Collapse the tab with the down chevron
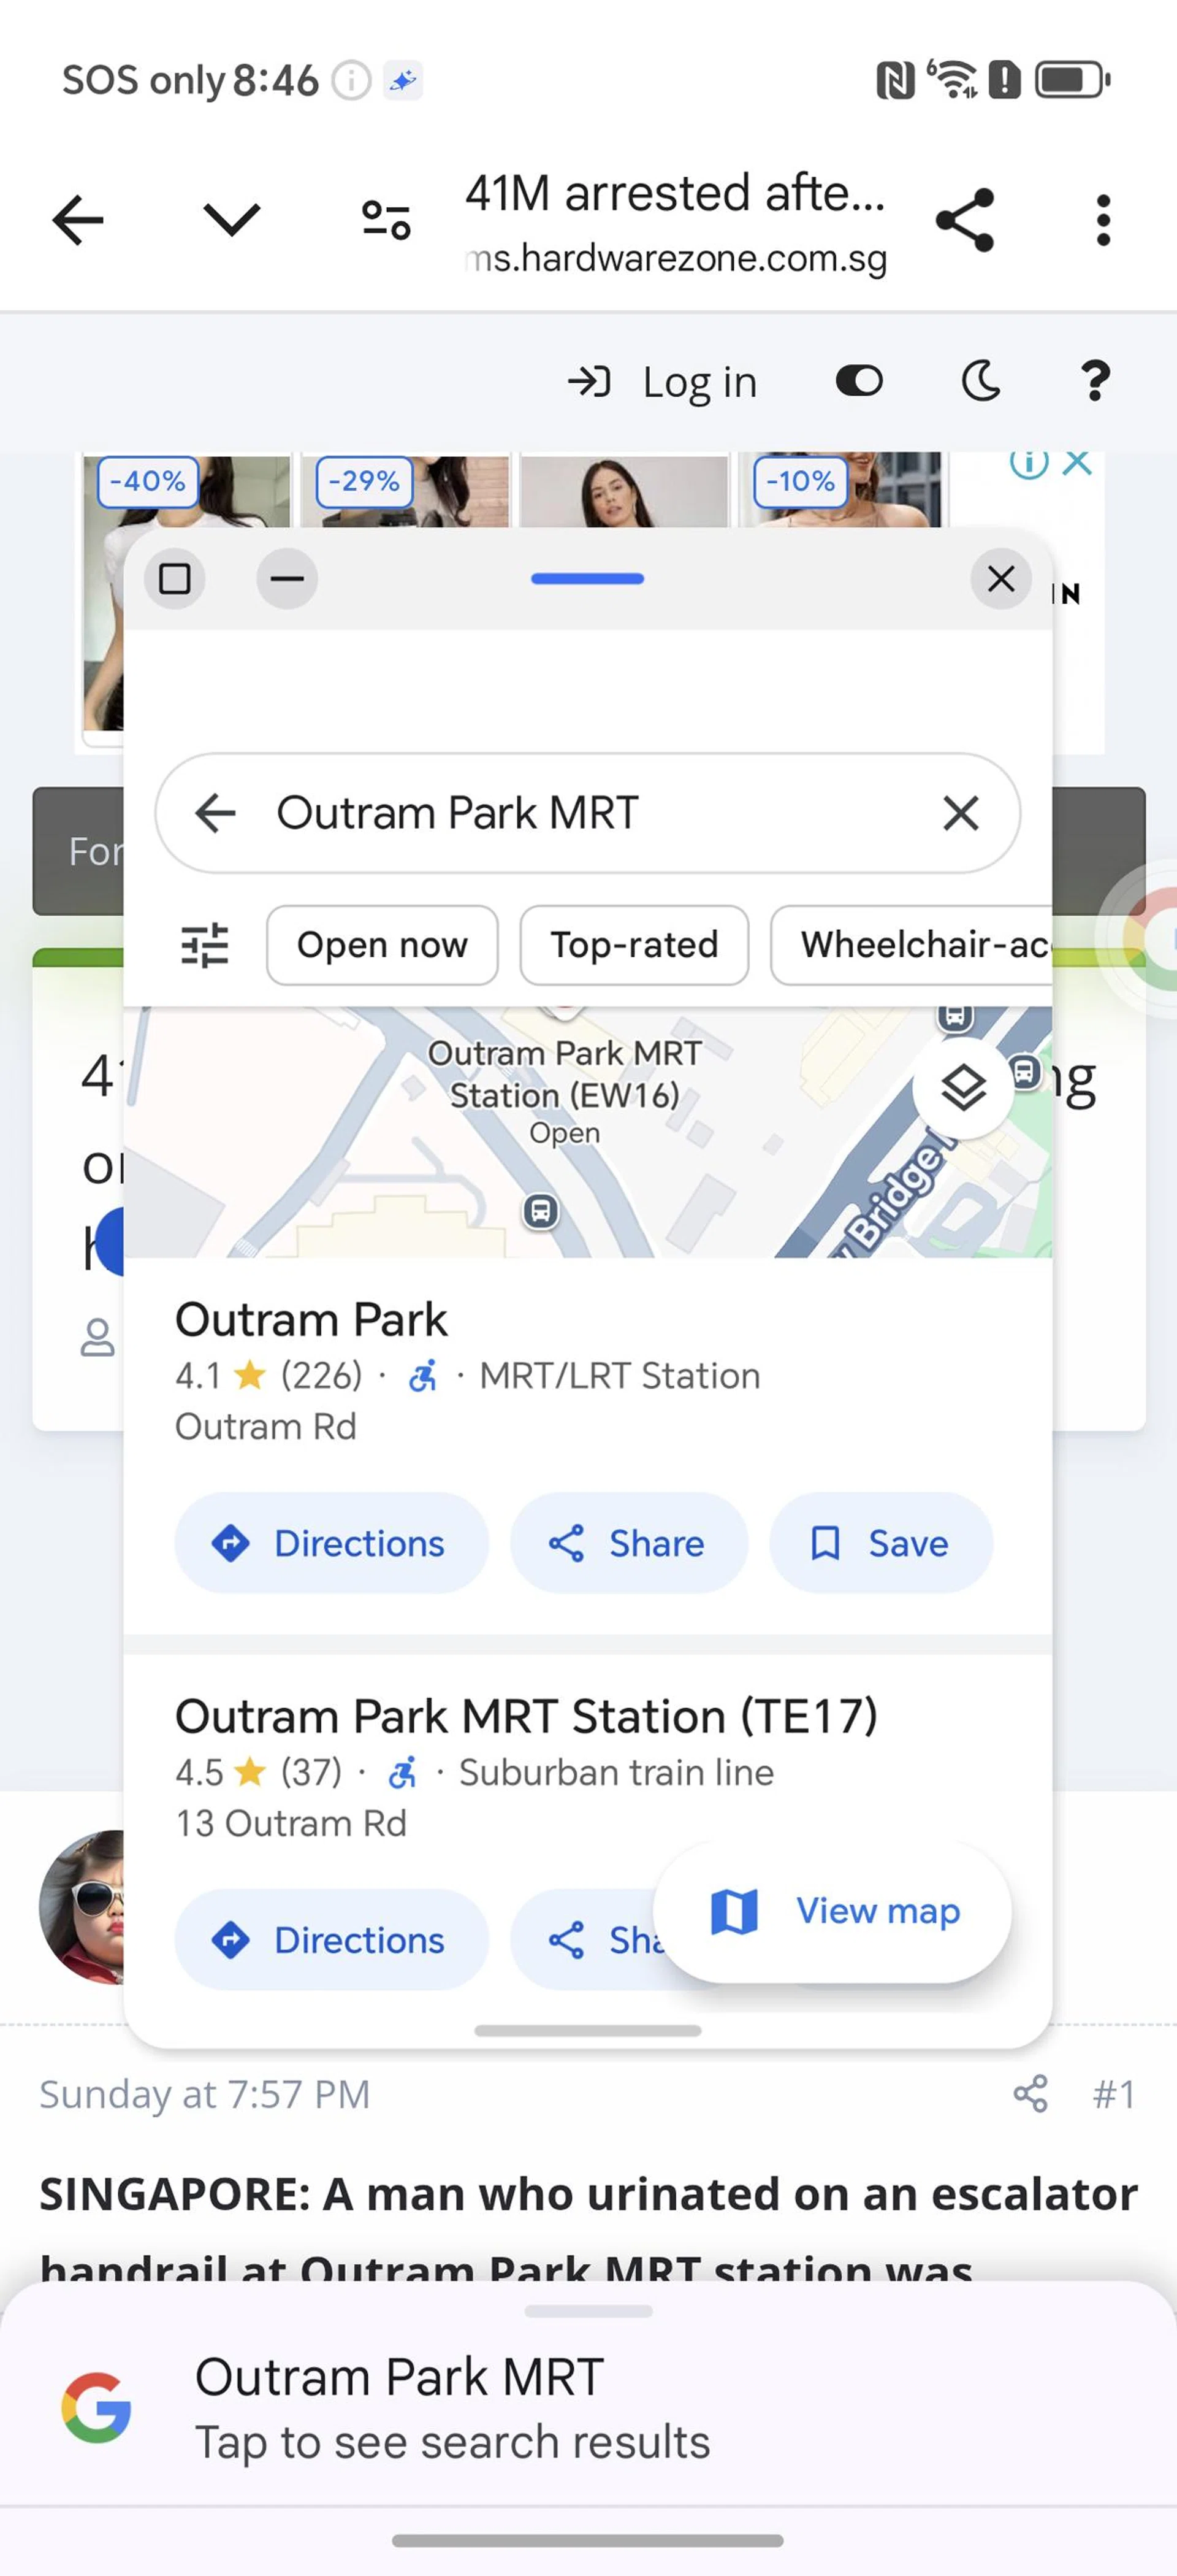The image size is (1177, 2576). [x=231, y=219]
